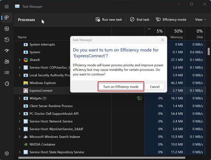Open the Performance page in sidebar

point(7,29)
